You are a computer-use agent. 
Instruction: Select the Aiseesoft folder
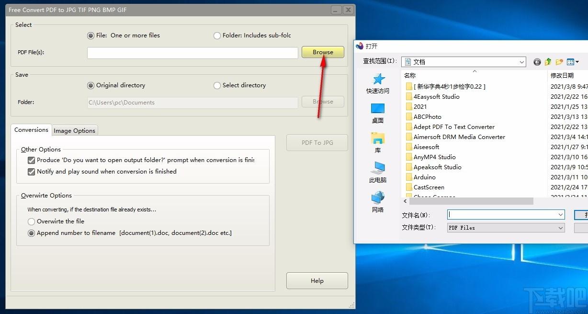click(422, 147)
